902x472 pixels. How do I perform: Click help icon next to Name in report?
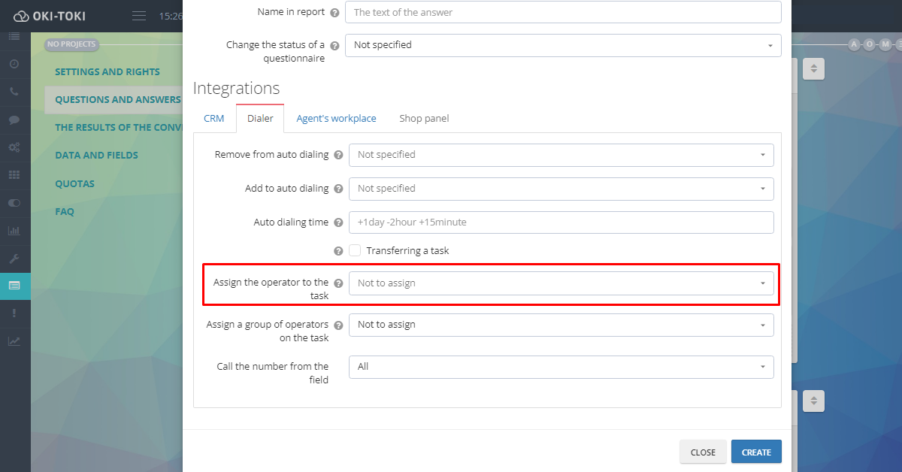tap(334, 13)
